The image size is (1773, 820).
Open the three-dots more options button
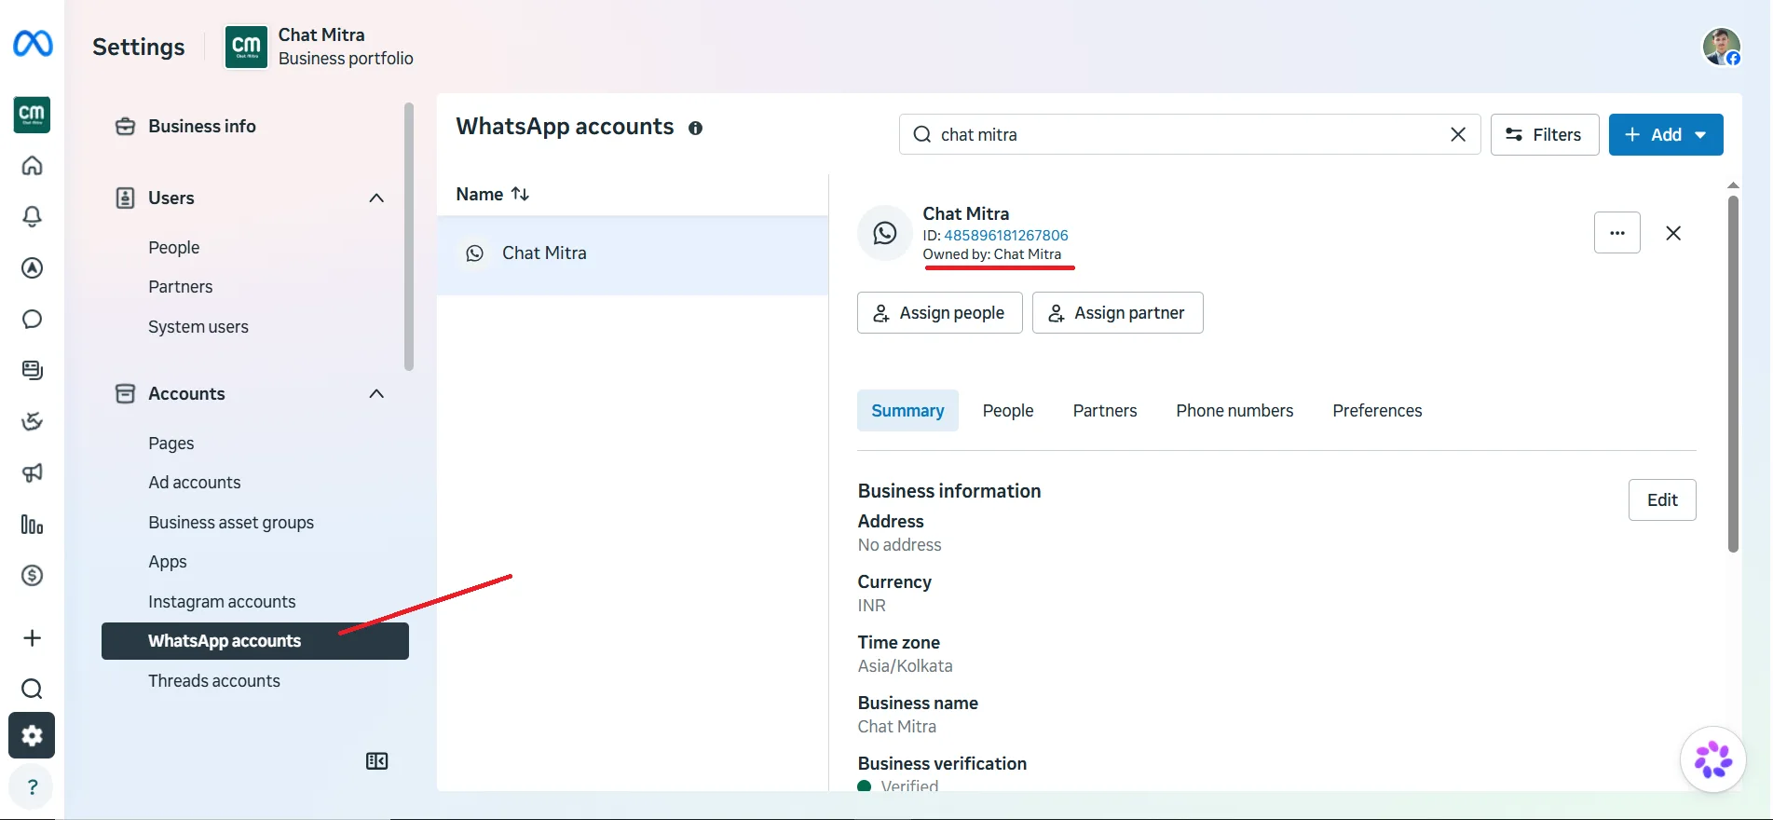[x=1617, y=233]
